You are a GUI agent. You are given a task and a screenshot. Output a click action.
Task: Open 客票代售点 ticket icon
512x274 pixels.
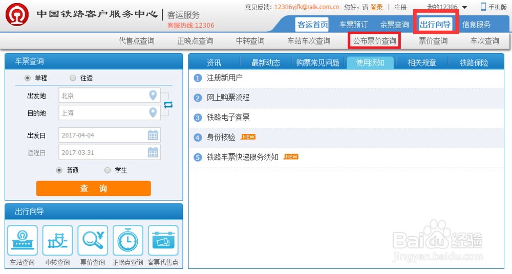click(163, 240)
